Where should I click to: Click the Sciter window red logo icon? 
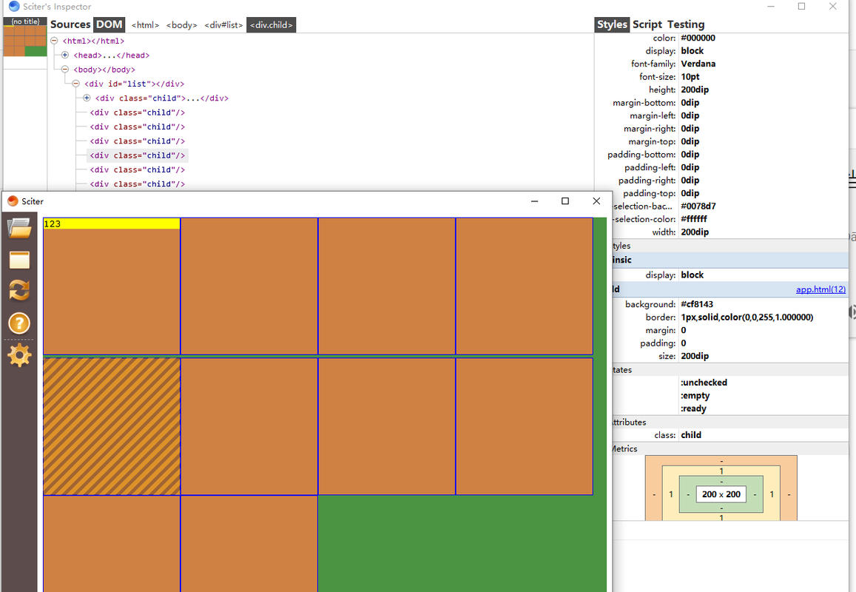(13, 201)
